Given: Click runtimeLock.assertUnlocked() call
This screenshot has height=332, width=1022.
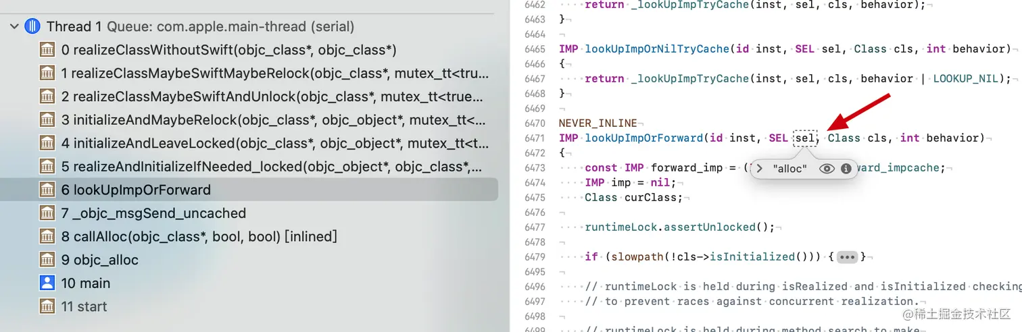Looking at the screenshot, I should [x=680, y=227].
